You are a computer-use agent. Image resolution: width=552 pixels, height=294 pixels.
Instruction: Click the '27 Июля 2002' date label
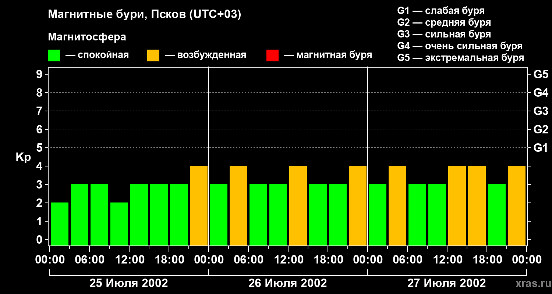click(446, 283)
